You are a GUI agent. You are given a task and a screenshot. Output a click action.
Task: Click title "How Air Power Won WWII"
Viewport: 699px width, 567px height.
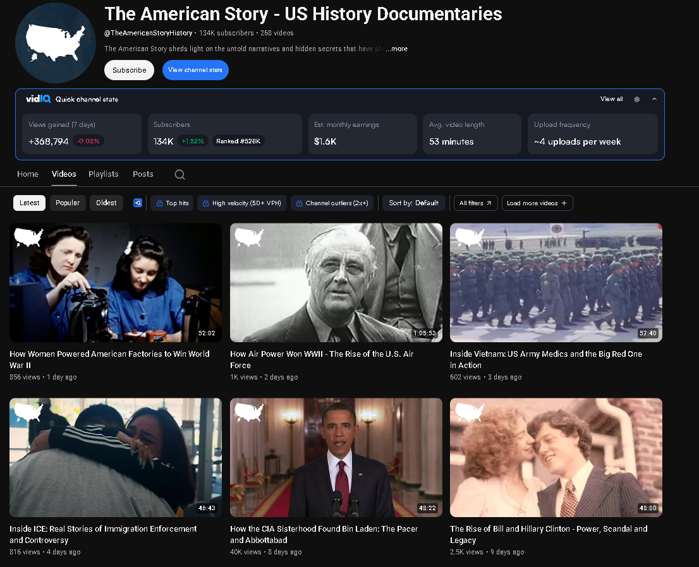pos(322,359)
